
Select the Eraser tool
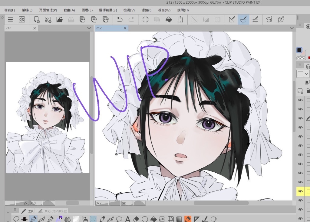[x=136, y=219]
